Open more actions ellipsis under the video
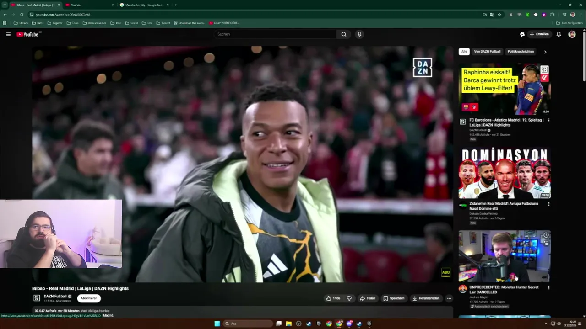The height and width of the screenshot is (329, 586). click(449, 298)
